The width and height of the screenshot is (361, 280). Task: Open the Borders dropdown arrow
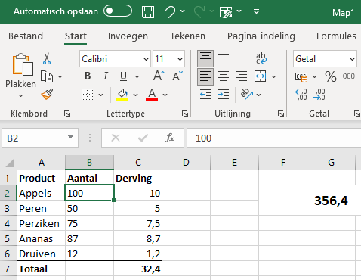click(100, 95)
